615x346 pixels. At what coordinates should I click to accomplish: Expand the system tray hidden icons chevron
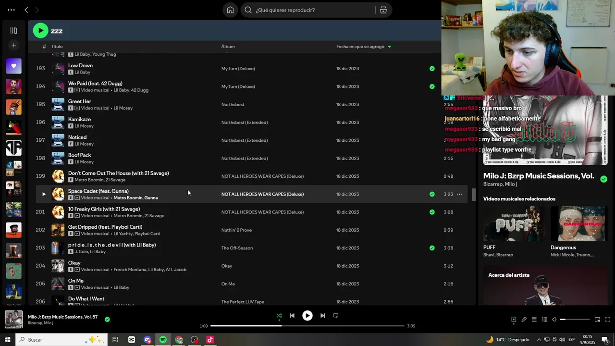[x=539, y=340]
